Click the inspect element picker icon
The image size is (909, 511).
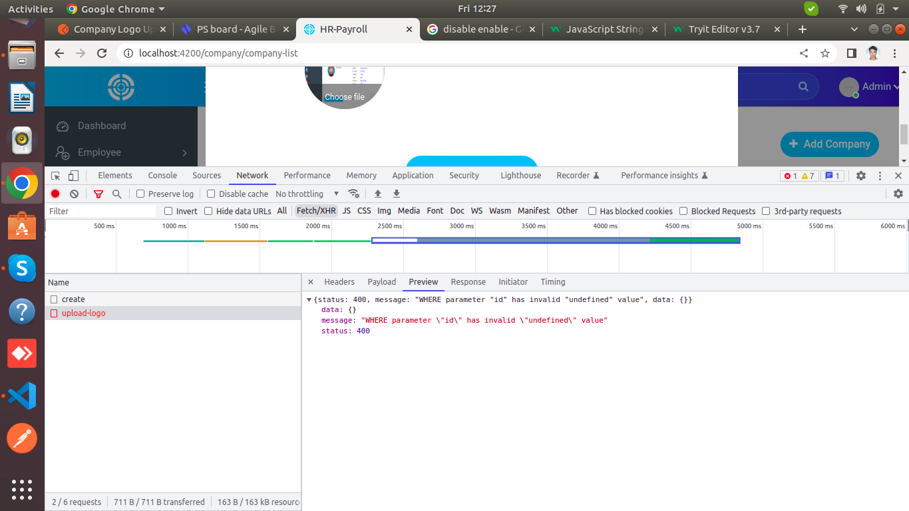coord(56,176)
